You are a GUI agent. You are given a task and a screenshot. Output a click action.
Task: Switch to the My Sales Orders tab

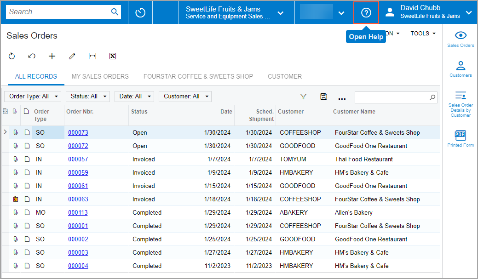click(x=100, y=76)
